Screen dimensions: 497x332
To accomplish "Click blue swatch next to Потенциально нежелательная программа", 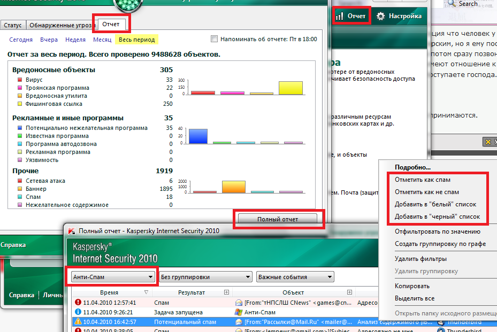I will [x=20, y=128].
